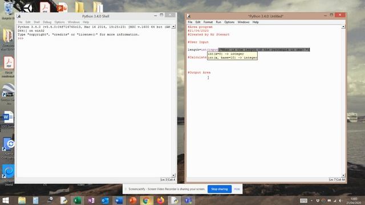Open Microsoft Teams from the taskbar
This screenshot has height=205, width=365.
[x=188, y=200]
